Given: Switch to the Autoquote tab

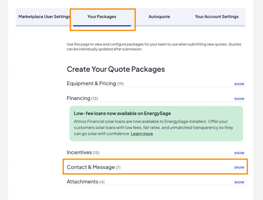Looking at the screenshot, I should pyautogui.click(x=159, y=17).
